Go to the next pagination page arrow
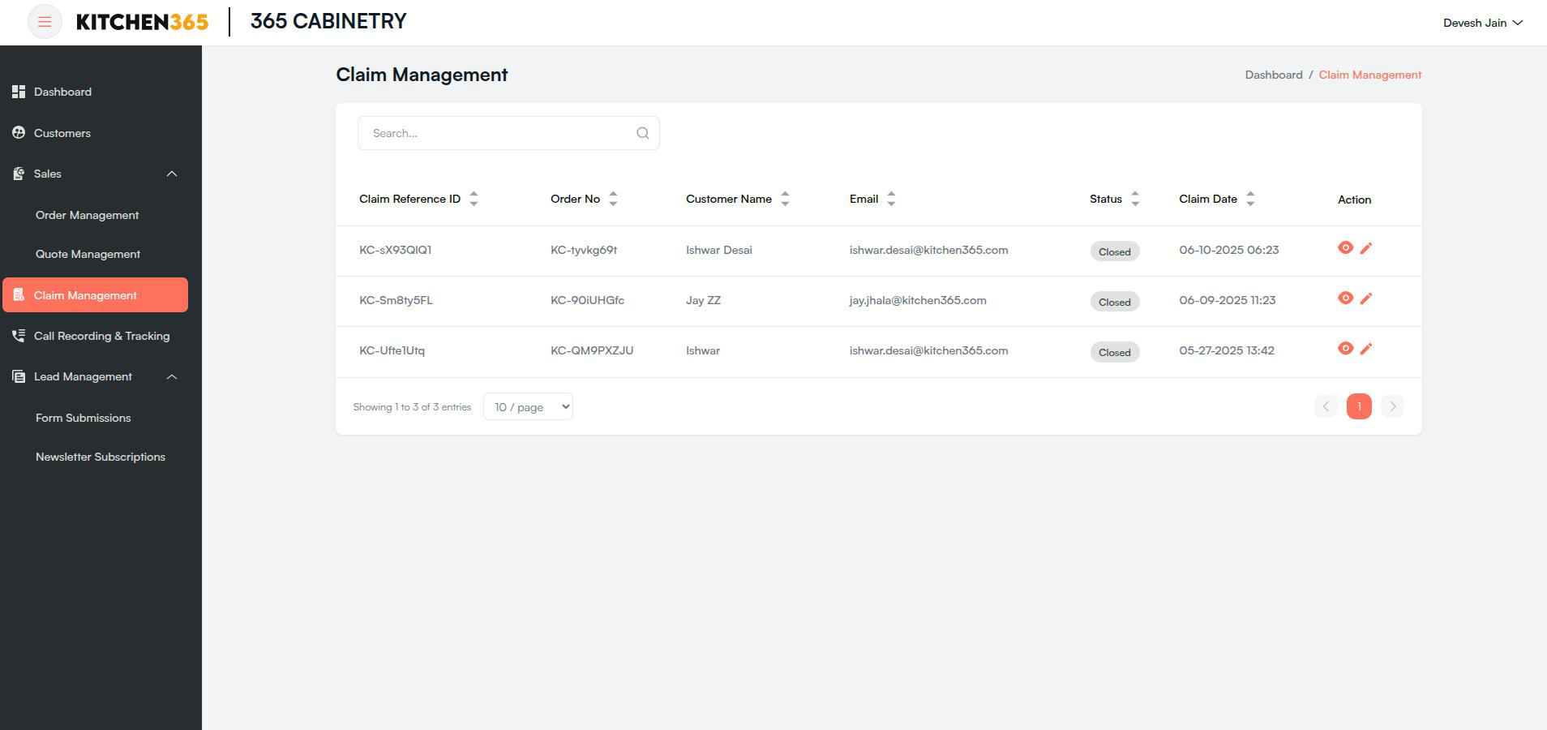 (x=1392, y=406)
